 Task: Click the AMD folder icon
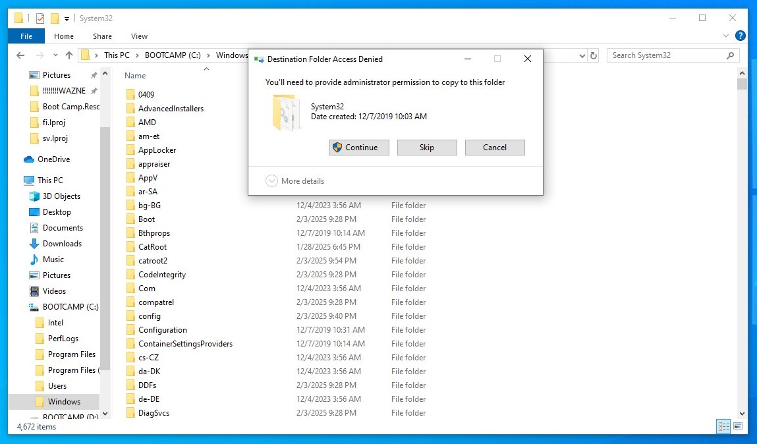pyautogui.click(x=130, y=122)
